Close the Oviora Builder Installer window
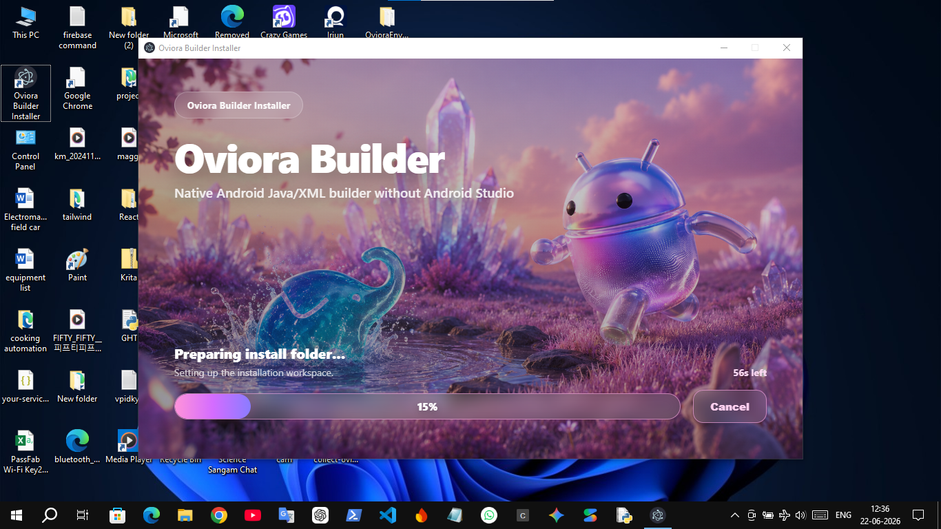Image resolution: width=941 pixels, height=529 pixels. pos(787,48)
